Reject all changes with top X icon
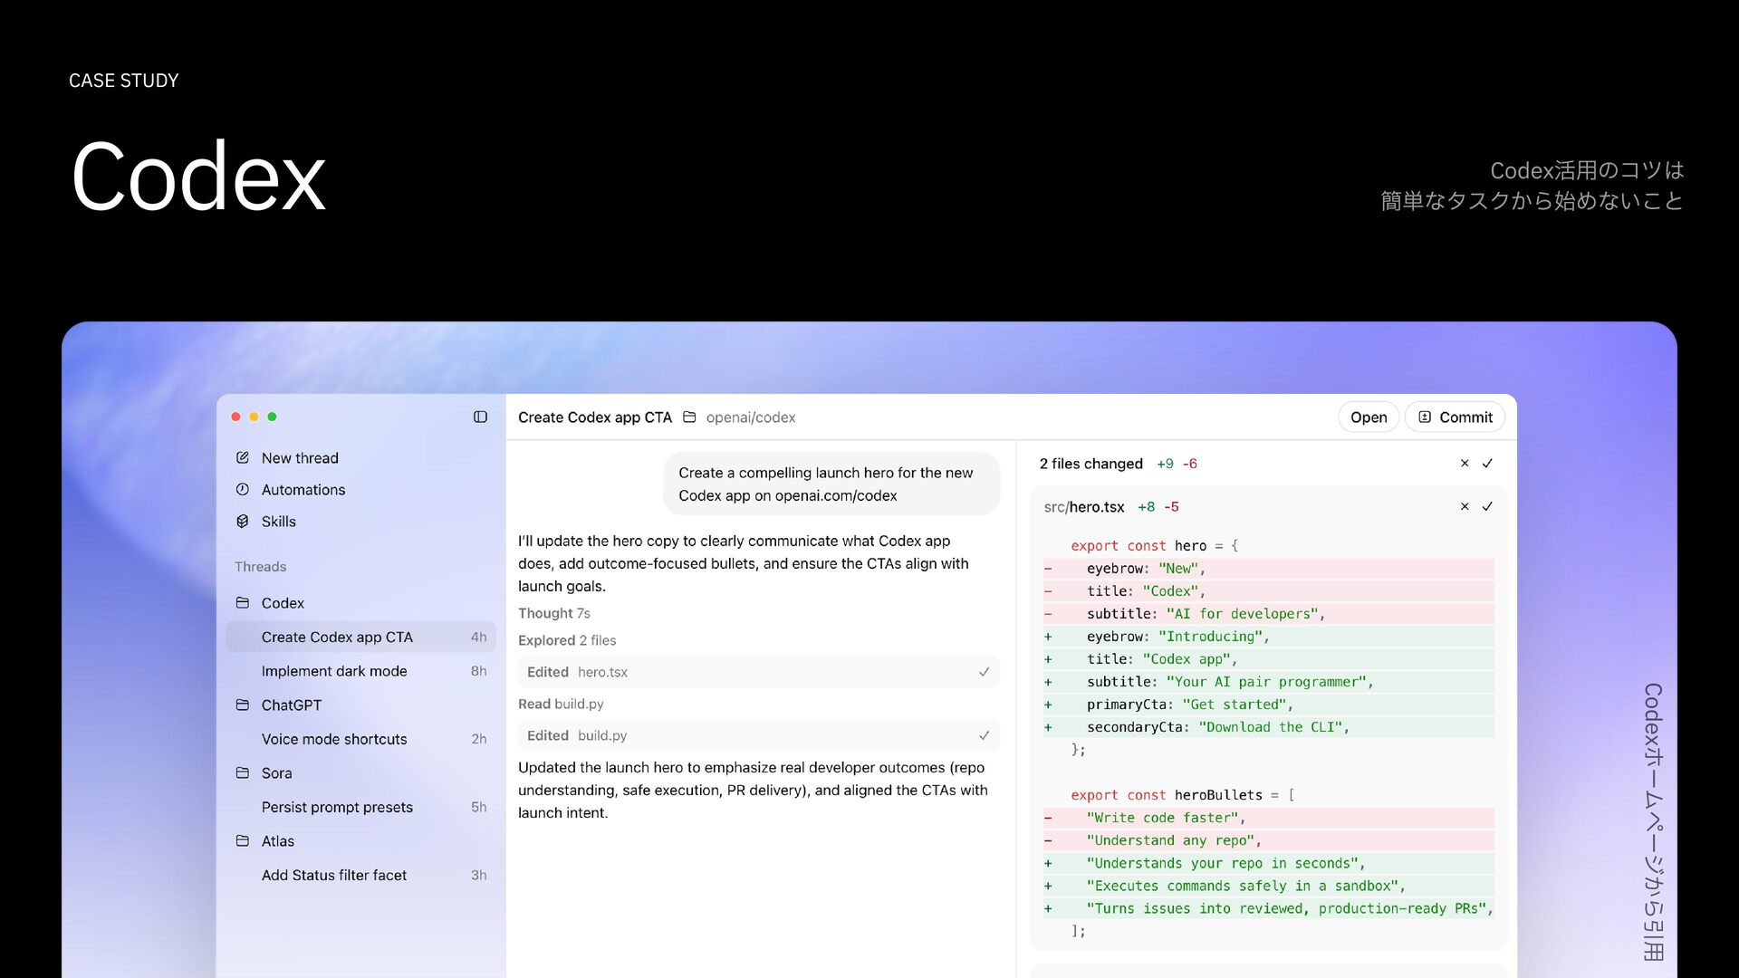 point(1465,464)
